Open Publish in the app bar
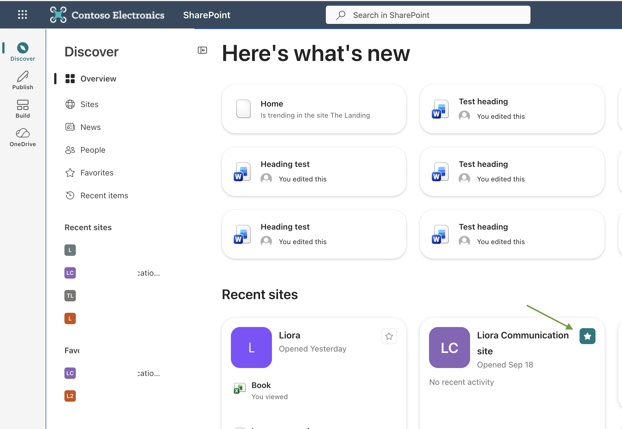The width and height of the screenshot is (622, 429). point(23,80)
